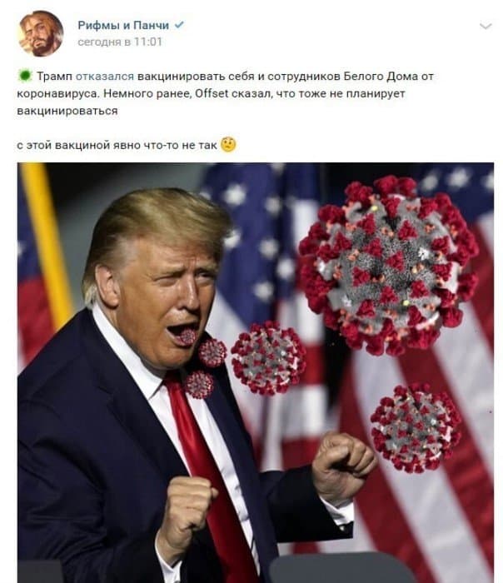Click the thinking face emoji
503x583 pixels.
pyautogui.click(x=228, y=145)
